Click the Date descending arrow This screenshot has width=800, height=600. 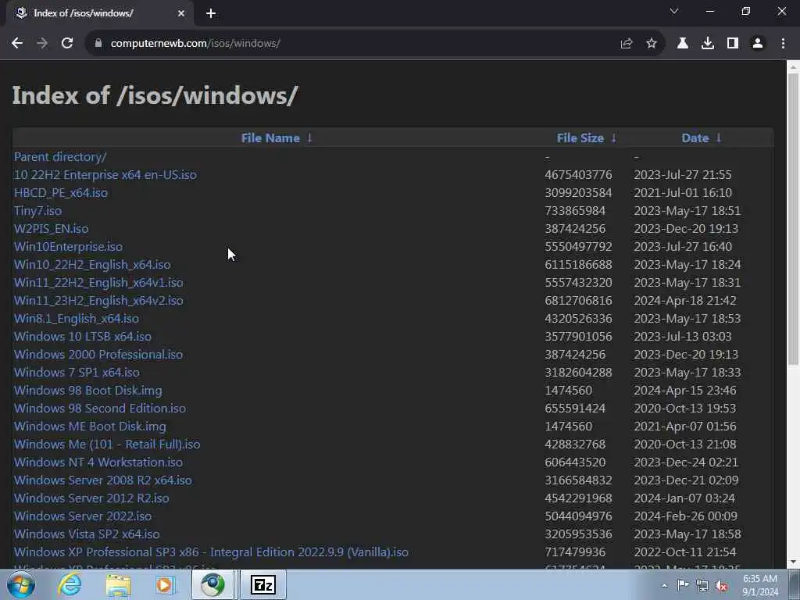click(x=719, y=137)
